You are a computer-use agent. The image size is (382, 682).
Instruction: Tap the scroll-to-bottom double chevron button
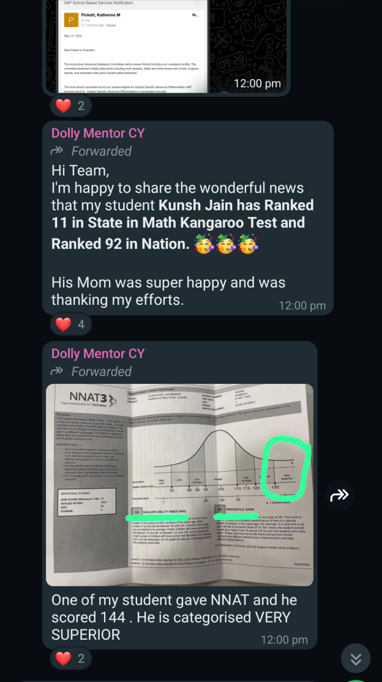(x=356, y=659)
